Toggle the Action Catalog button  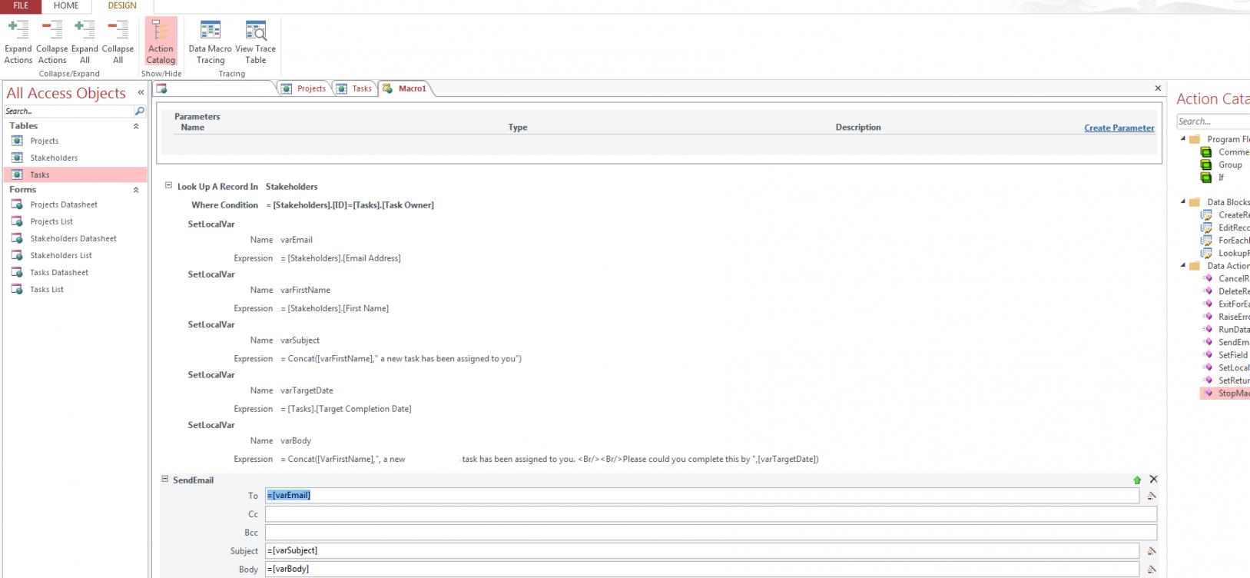point(161,42)
